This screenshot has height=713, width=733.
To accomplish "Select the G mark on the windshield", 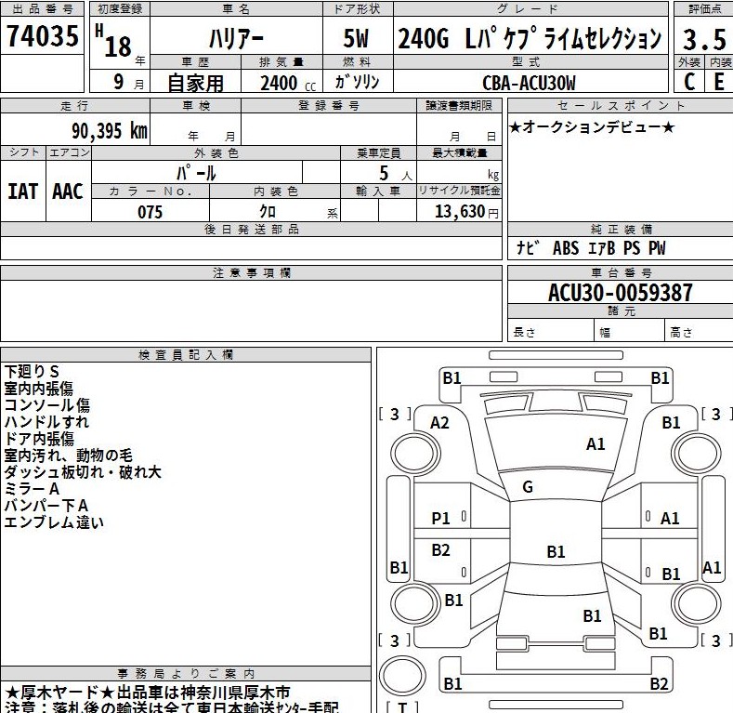I will [528, 487].
